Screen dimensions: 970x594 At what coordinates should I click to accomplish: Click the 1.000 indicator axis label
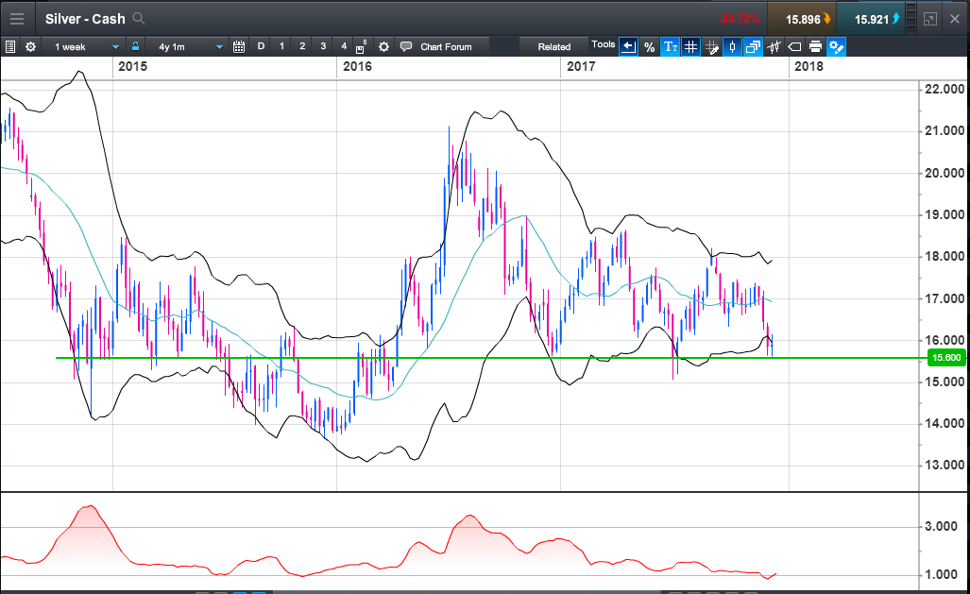pyautogui.click(x=941, y=575)
